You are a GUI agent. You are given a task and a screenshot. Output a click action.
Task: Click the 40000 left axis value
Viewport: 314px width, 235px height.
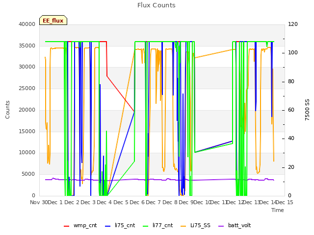click(x=27, y=24)
